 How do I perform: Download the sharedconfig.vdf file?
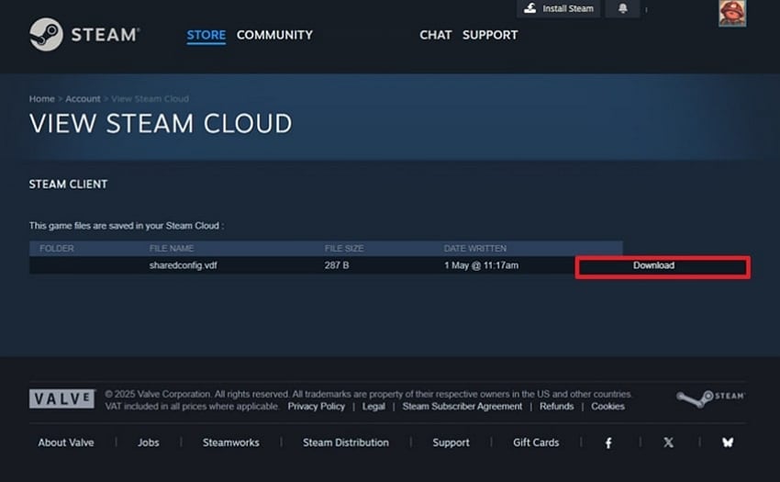653,265
